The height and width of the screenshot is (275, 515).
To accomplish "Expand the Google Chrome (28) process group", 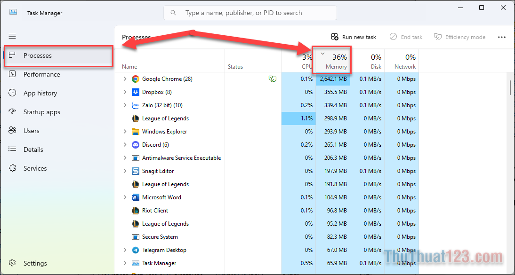I will [x=125, y=79].
